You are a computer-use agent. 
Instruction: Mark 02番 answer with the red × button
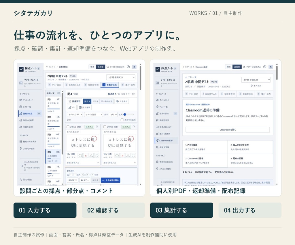(122, 155)
